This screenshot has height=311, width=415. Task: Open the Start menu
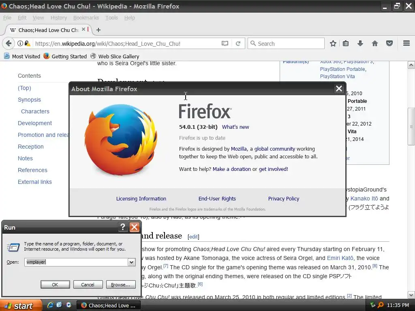coord(21,305)
